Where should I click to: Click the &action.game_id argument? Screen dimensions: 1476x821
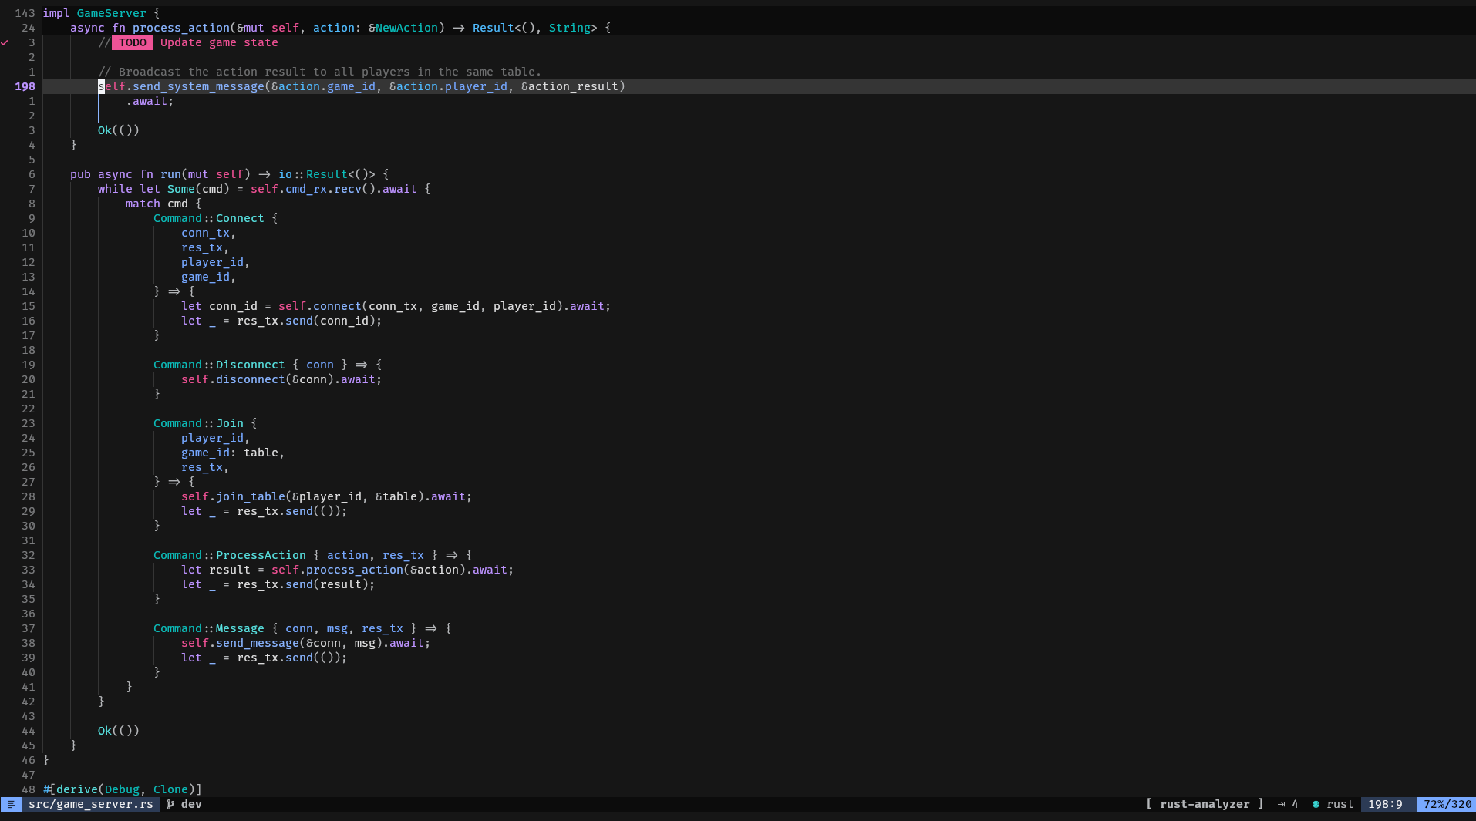coord(324,86)
